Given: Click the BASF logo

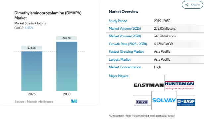Looking at the screenshot, I should click(x=186, y=103).
